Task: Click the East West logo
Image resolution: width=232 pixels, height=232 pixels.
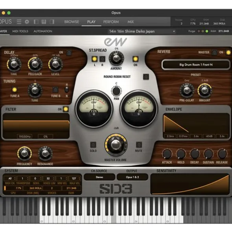Action: pos(116,42)
